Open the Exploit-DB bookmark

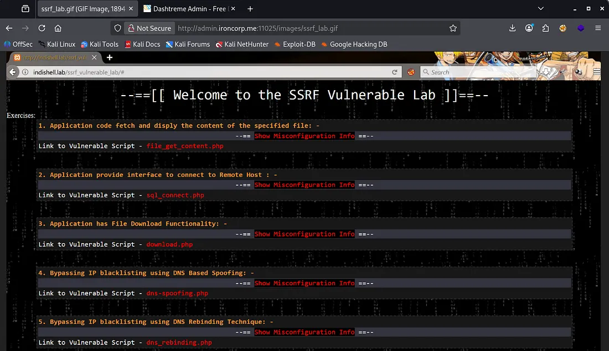(x=295, y=44)
